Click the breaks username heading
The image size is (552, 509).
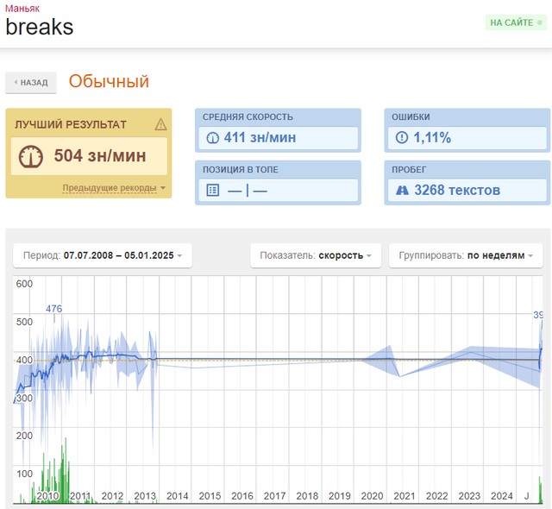pos(40,27)
